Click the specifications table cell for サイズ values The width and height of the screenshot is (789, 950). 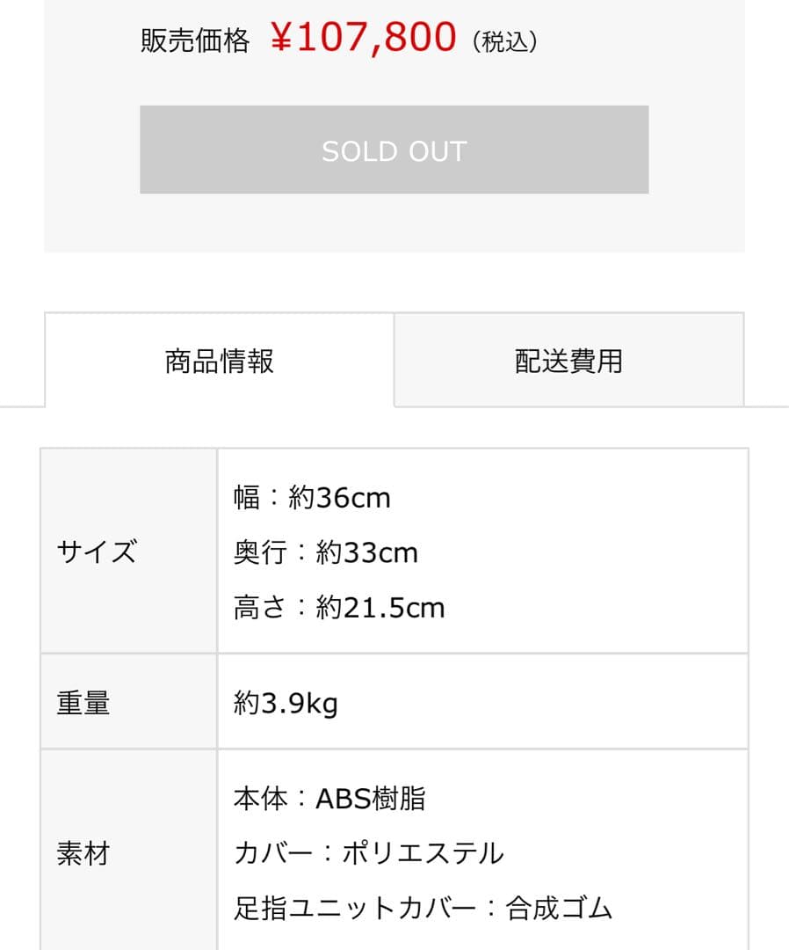(x=483, y=552)
